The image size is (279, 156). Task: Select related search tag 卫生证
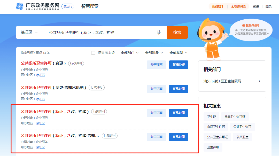tap(212, 117)
